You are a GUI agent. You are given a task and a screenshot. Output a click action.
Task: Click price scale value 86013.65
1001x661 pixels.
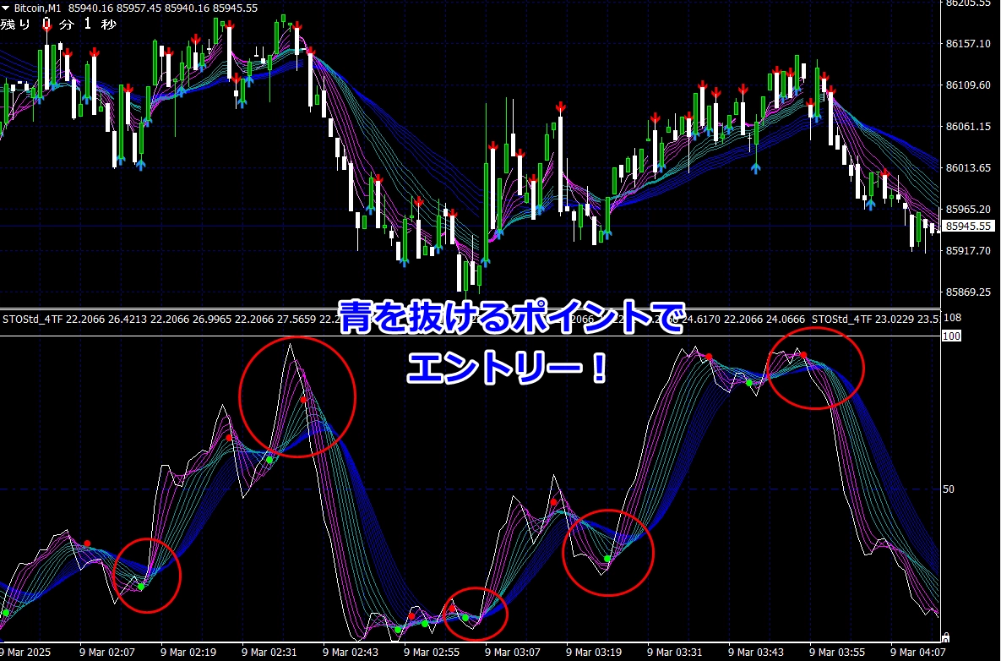tap(968, 168)
